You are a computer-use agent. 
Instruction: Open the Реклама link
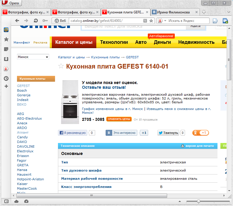(40, 43)
